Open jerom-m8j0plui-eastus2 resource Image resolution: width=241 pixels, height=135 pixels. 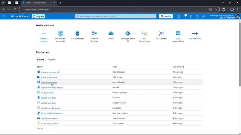pyautogui.click(x=52, y=113)
